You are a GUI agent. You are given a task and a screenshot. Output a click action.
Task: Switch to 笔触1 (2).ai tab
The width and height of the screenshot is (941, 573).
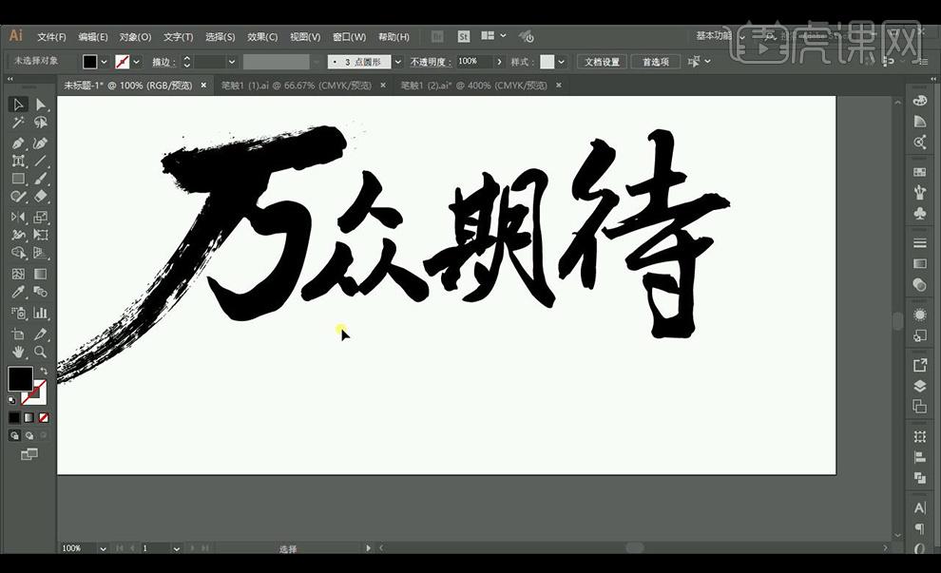click(474, 86)
